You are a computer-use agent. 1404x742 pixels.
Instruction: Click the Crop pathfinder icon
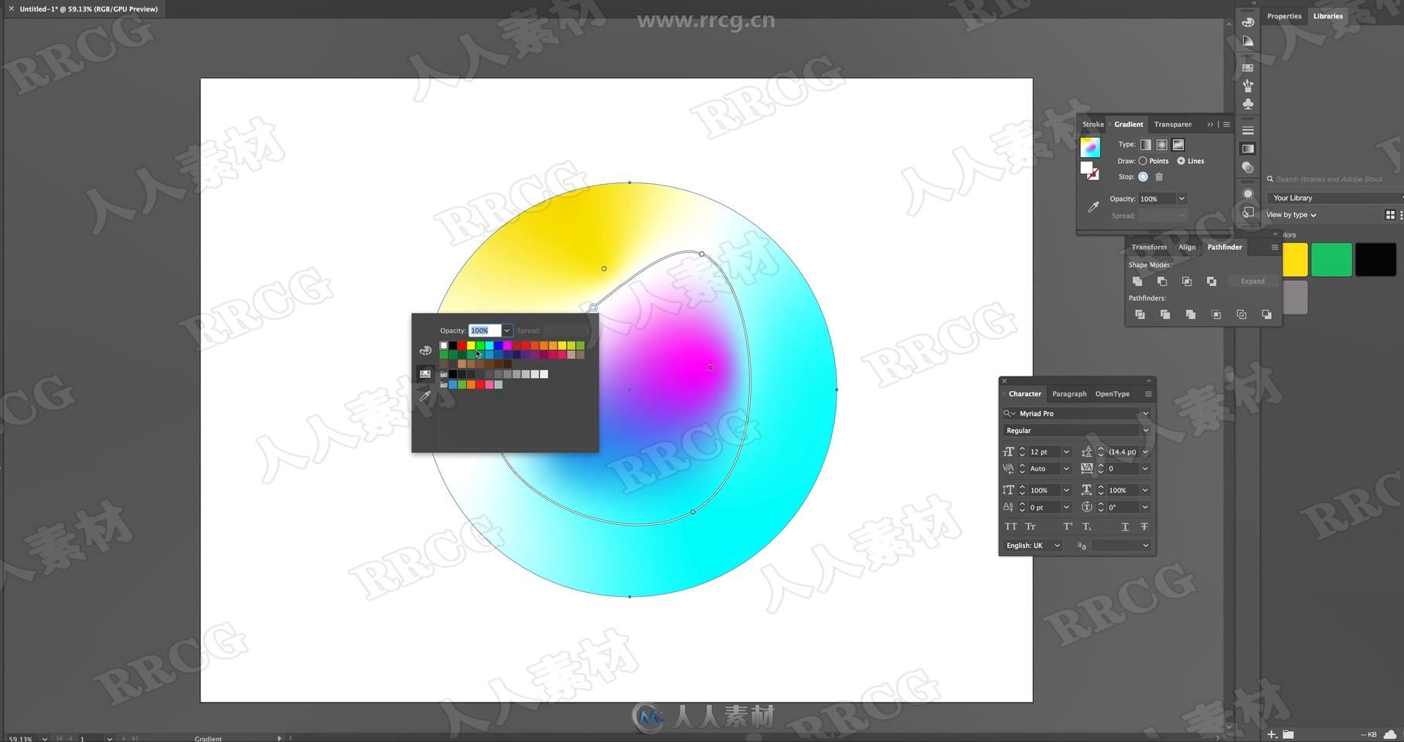point(1216,315)
